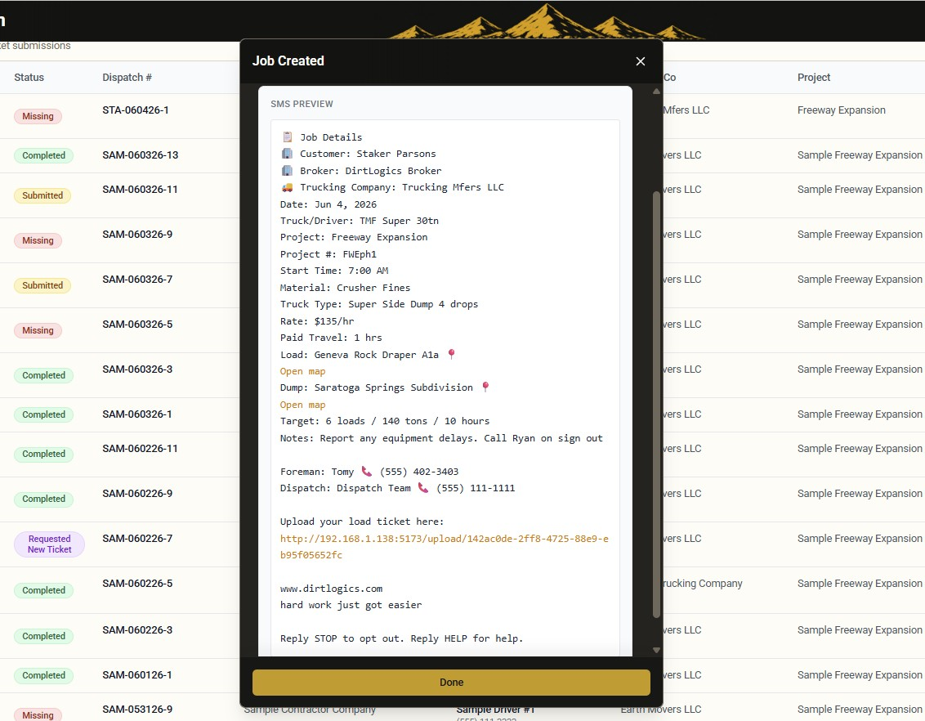Click the mountain logo in header
925x721 pixels.
click(x=546, y=22)
